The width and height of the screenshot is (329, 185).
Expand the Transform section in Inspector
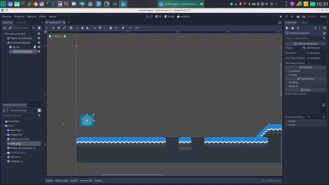294,71
